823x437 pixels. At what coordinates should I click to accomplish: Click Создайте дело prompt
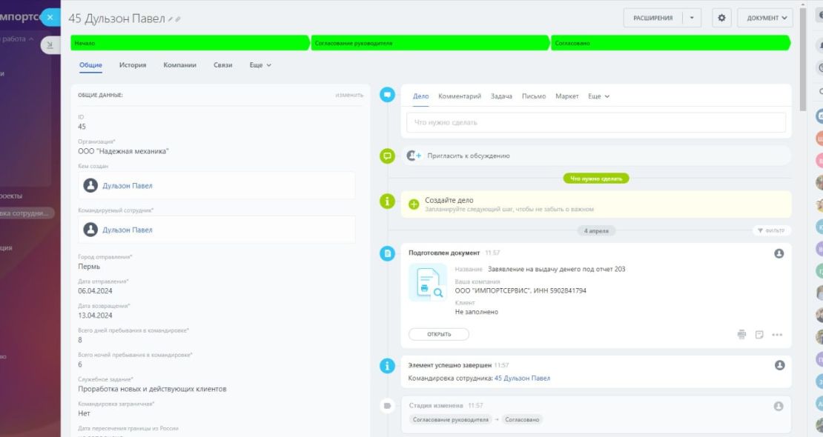click(x=449, y=201)
